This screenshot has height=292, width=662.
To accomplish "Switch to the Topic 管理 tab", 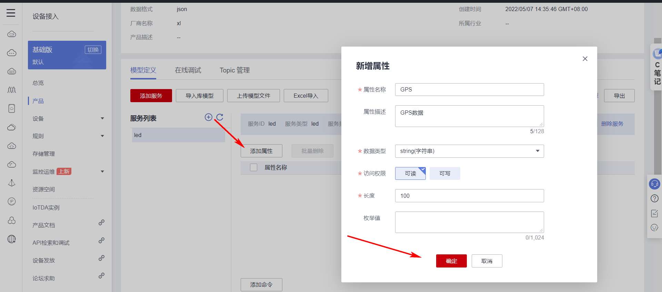I will 235,70.
